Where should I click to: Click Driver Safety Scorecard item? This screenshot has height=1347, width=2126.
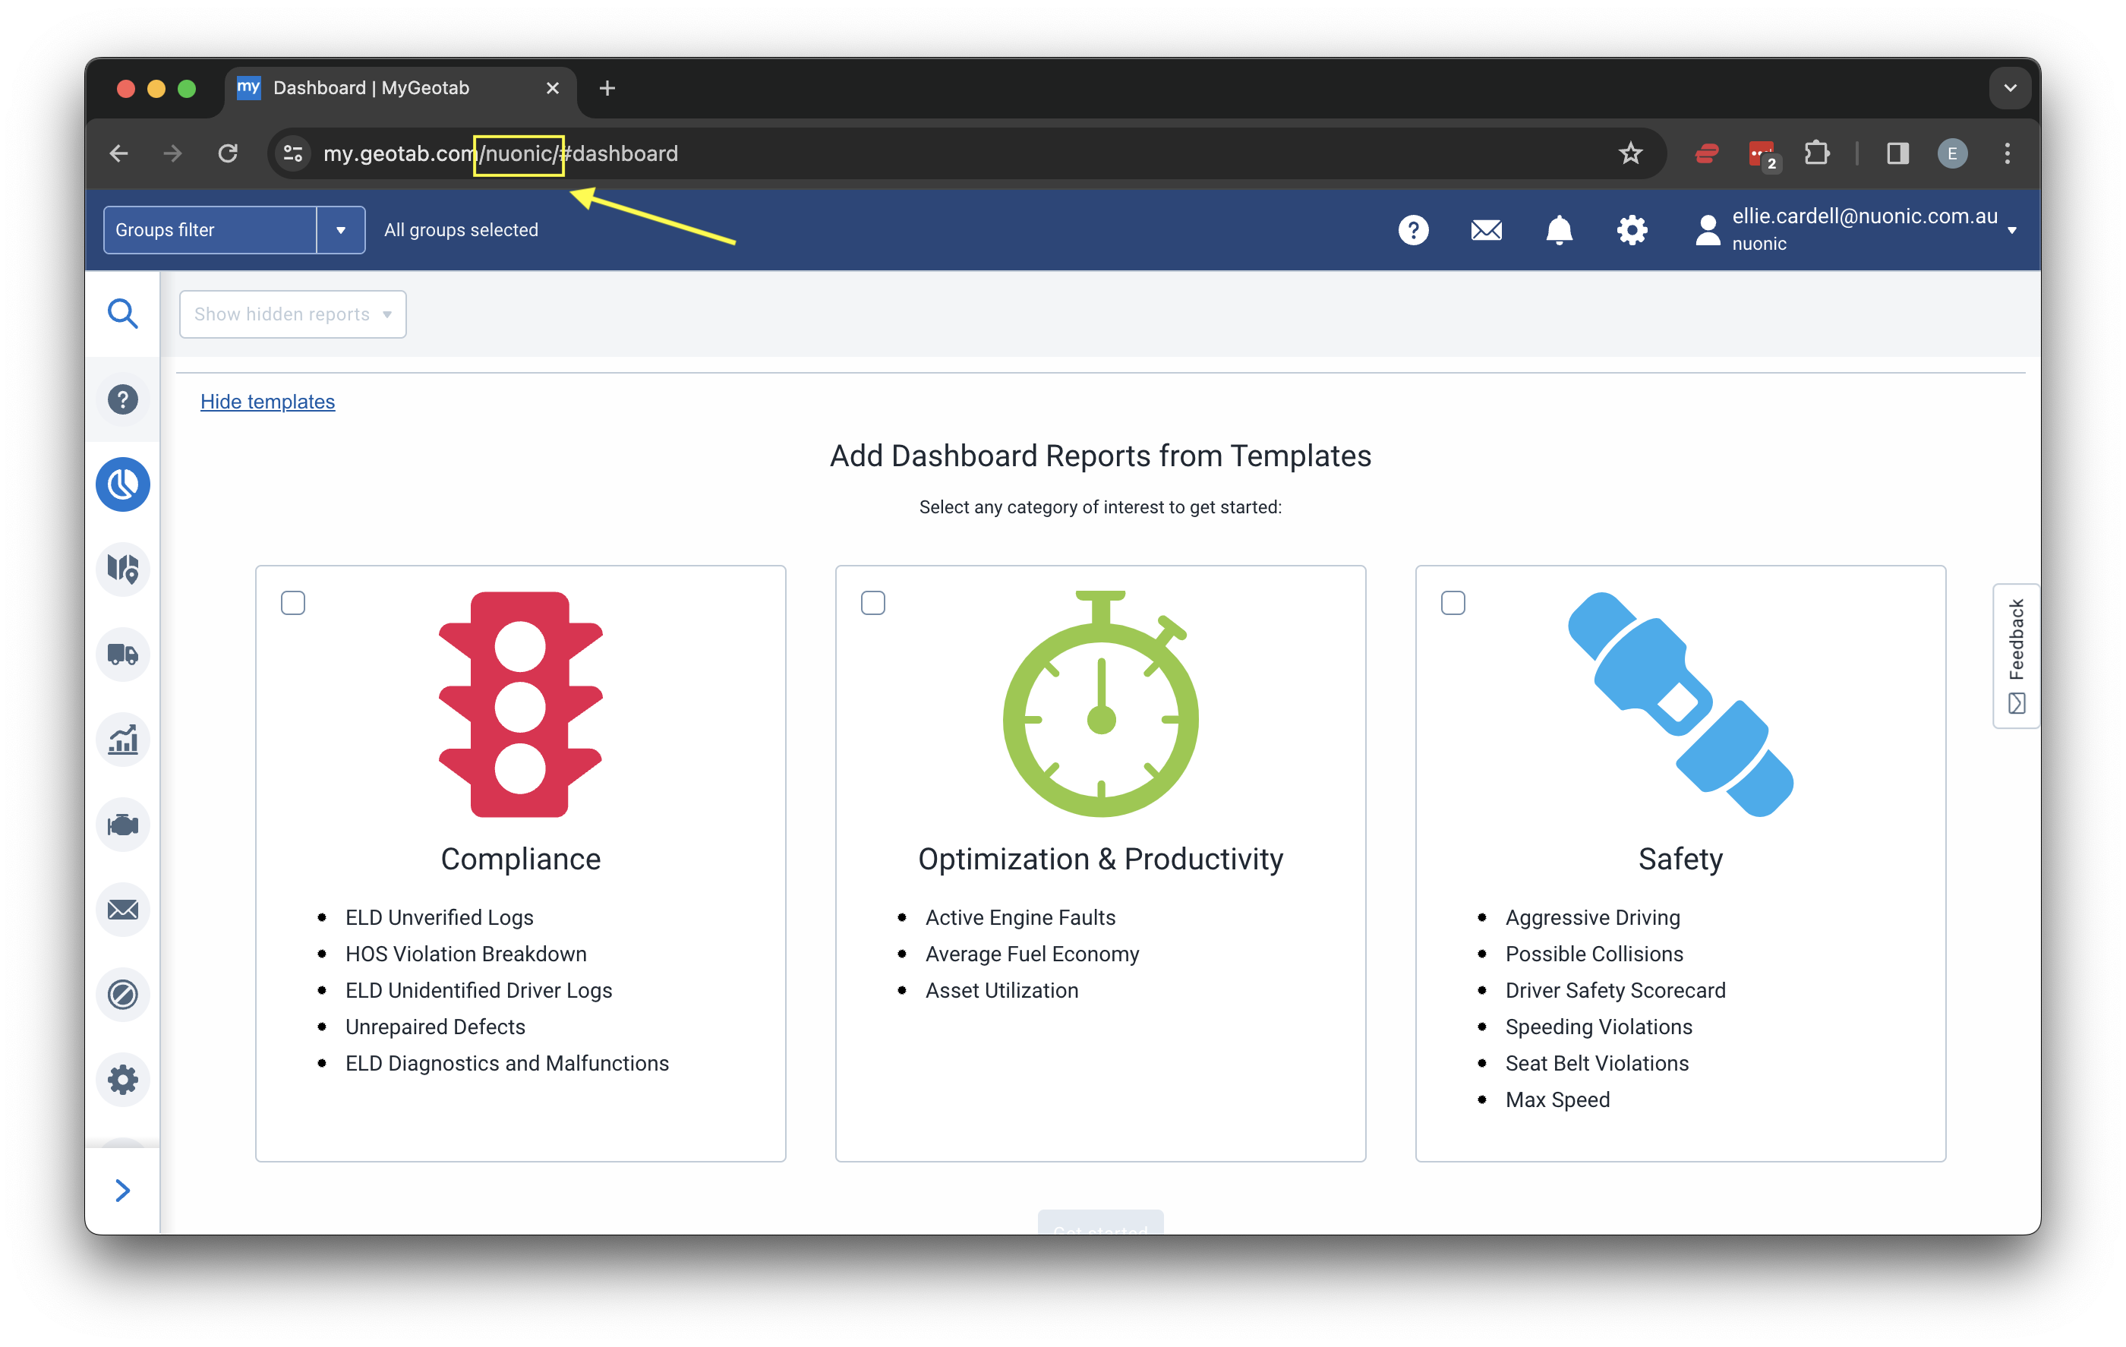[1616, 989]
